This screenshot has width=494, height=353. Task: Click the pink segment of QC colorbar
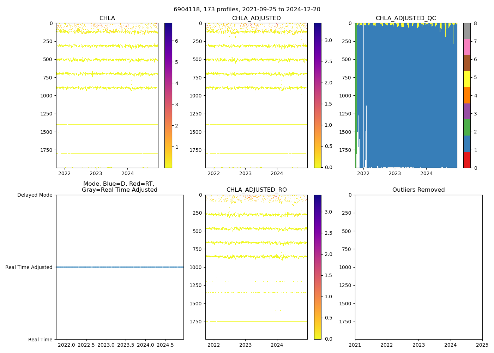tap(467, 47)
